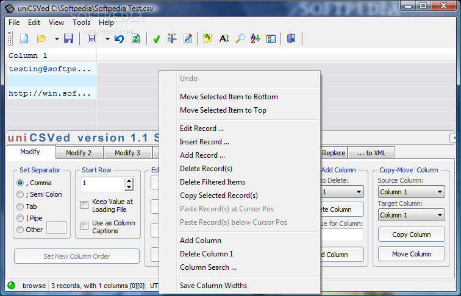This screenshot has width=461, height=296.
Task: Click the Start Row number field
Action: (102, 184)
